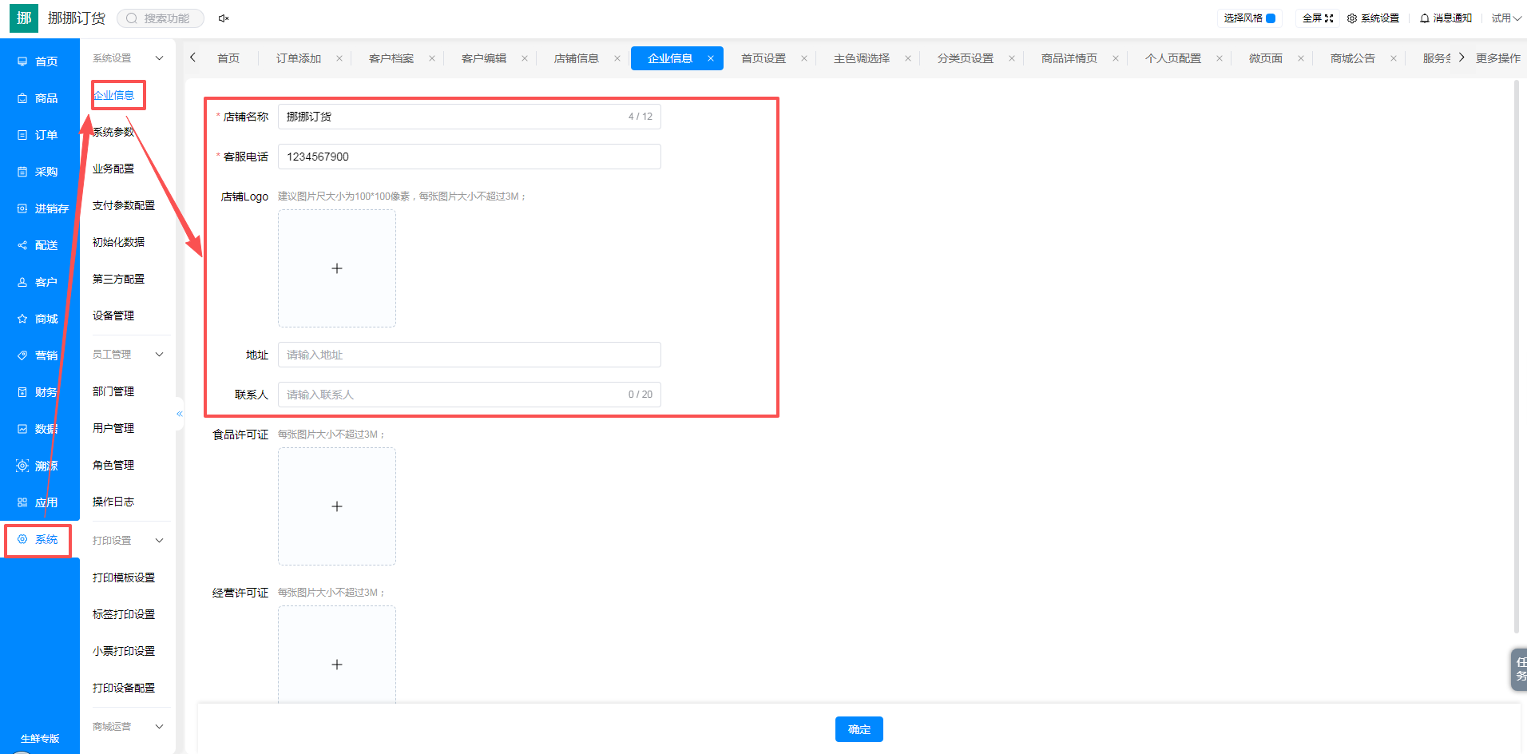This screenshot has width=1527, height=754.
Task: Open 系统设置 gear in top bar
Action: [1373, 18]
